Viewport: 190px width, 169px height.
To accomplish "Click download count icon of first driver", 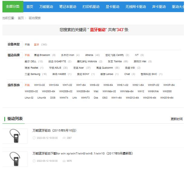I will (64, 138).
